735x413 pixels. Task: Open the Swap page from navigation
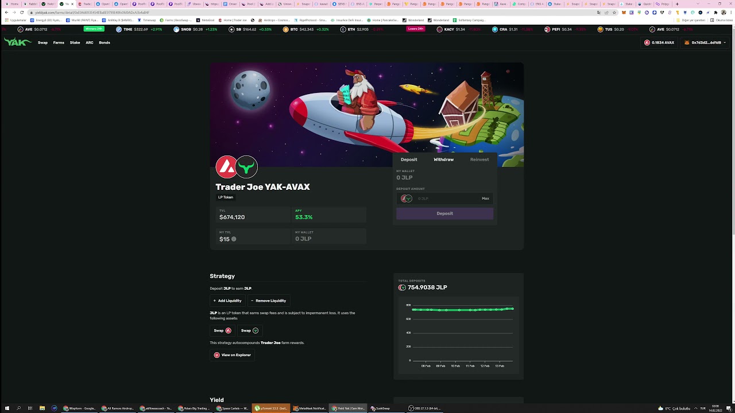[42, 42]
